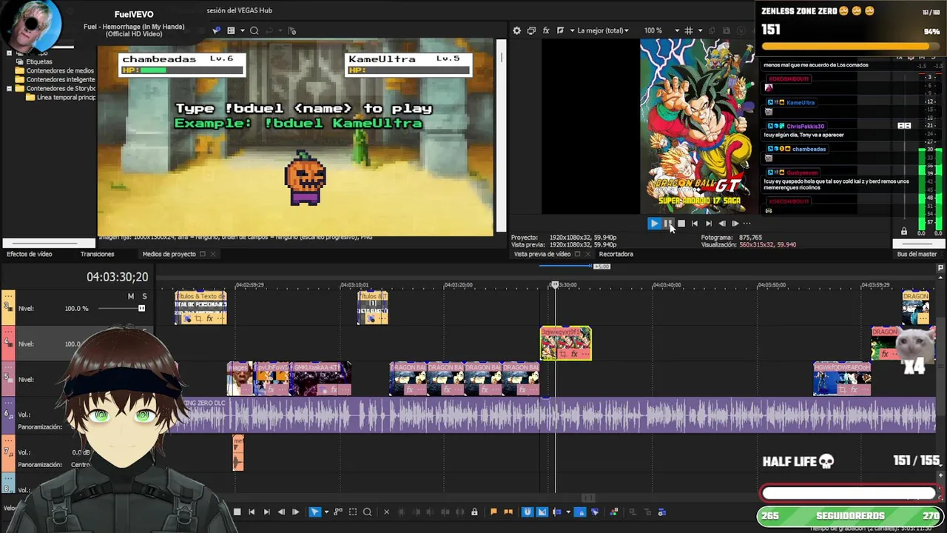Open more preview transport options

747,223
